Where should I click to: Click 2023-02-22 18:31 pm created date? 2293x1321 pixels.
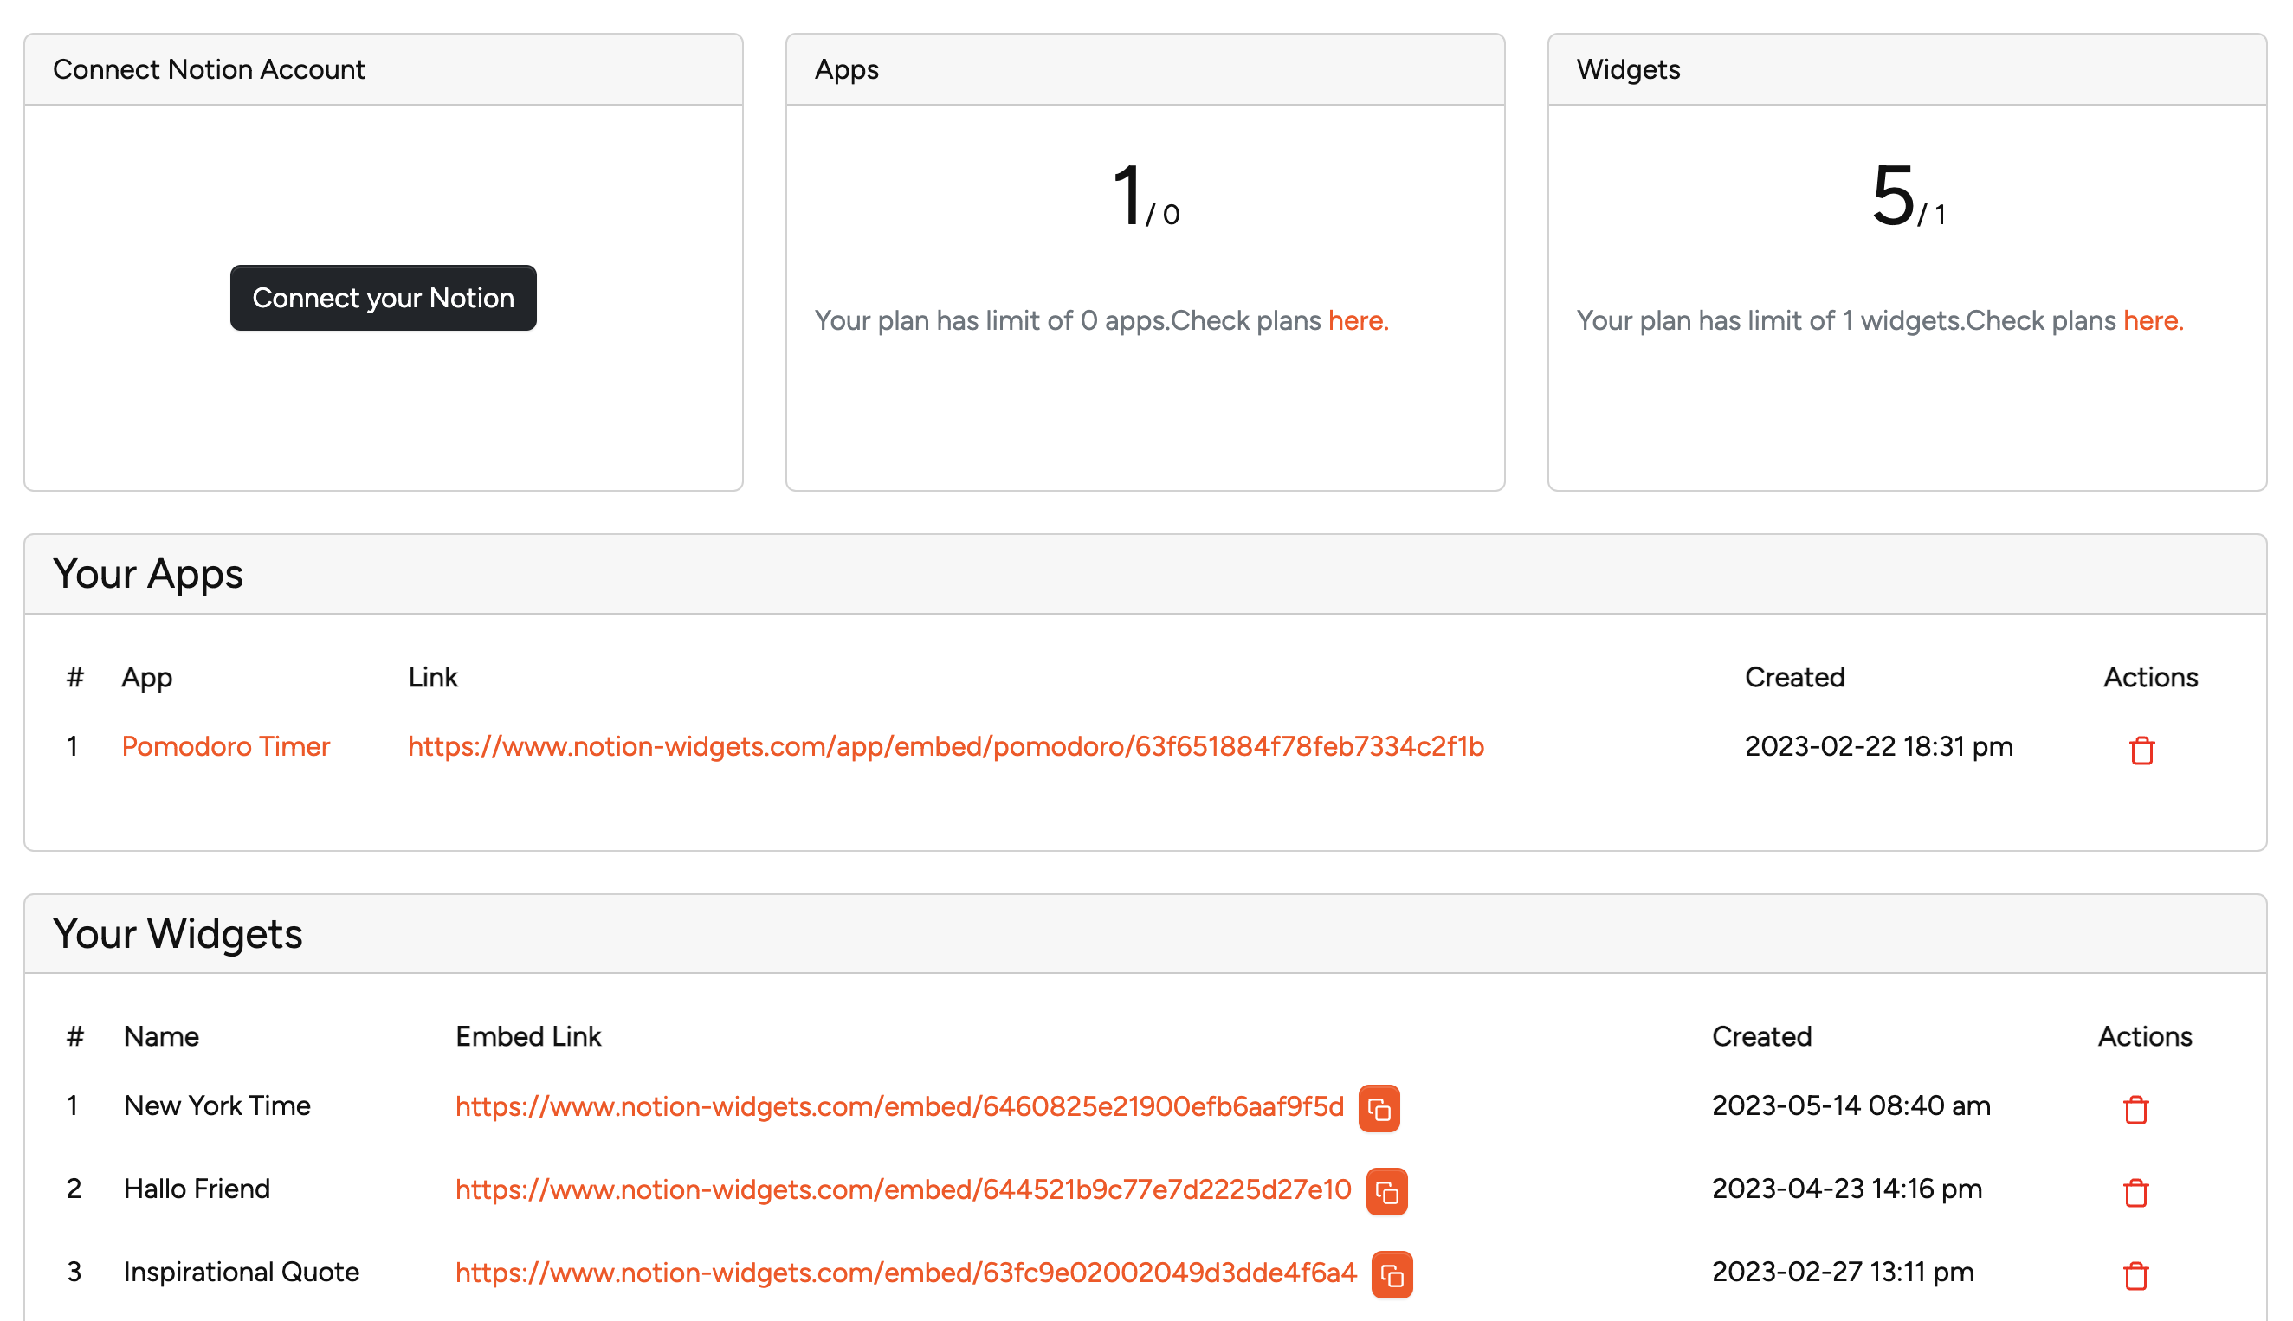point(1878,746)
